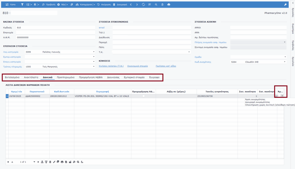
Task: Delete grid row using trash icon in footer
Action: [50, 162]
